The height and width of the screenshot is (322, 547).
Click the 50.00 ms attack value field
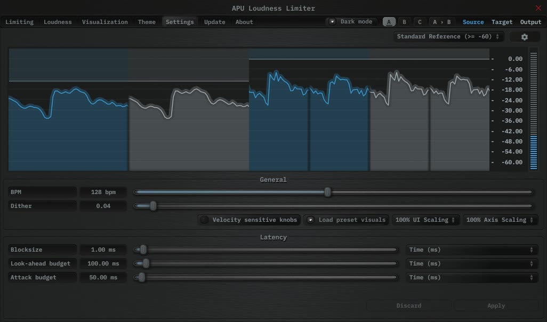(103, 278)
